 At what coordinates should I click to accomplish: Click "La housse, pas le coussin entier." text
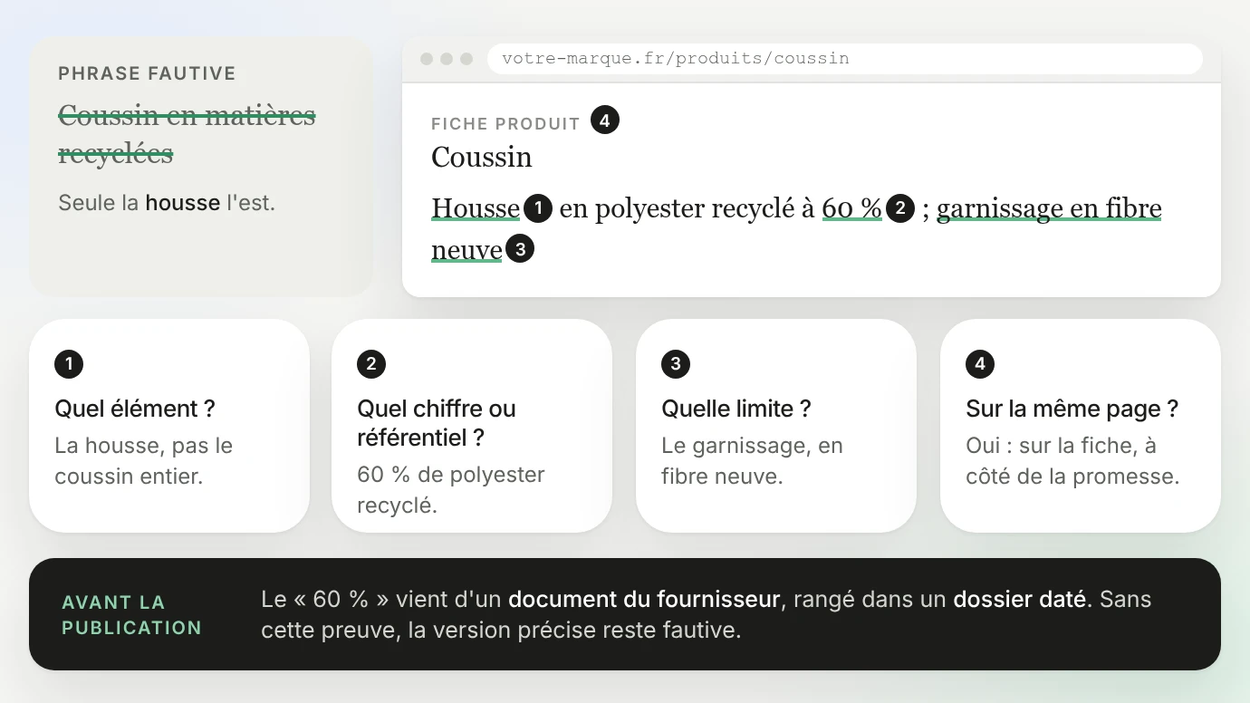144,461
